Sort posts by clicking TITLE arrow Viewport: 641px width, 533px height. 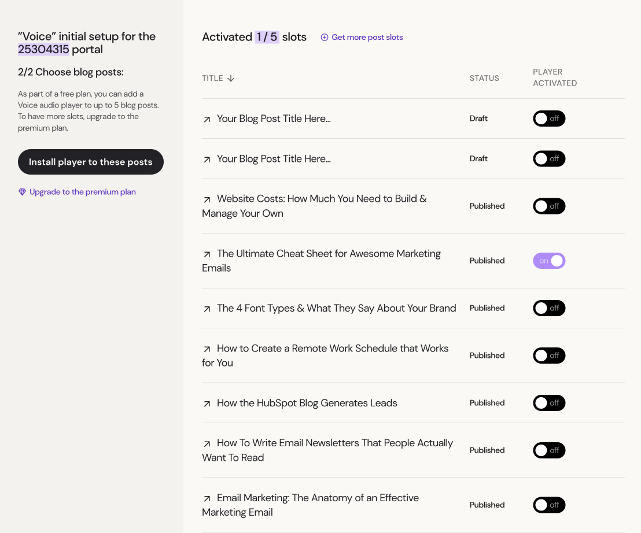click(231, 78)
